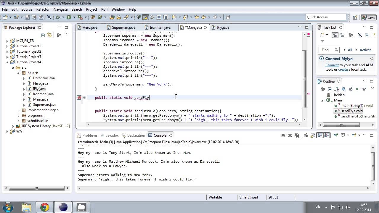The height and width of the screenshot is (213, 379).
Task: Click the editor vertical scrollbar thumb
Action: 304,79
